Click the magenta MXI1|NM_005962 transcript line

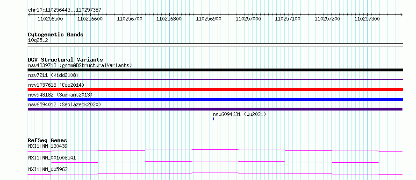click(x=215, y=173)
